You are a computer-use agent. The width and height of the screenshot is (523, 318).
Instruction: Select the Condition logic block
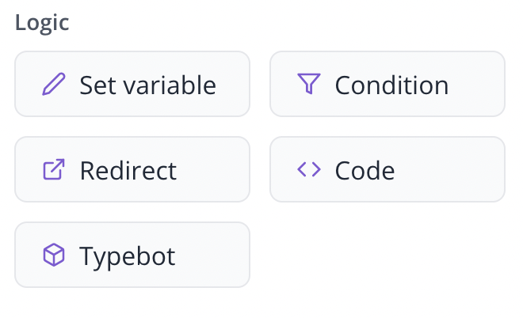click(x=387, y=85)
